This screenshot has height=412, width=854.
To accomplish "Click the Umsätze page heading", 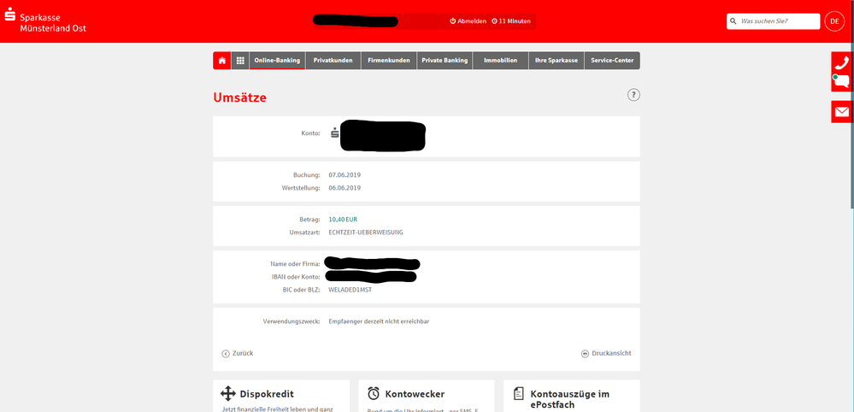I will [x=239, y=98].
